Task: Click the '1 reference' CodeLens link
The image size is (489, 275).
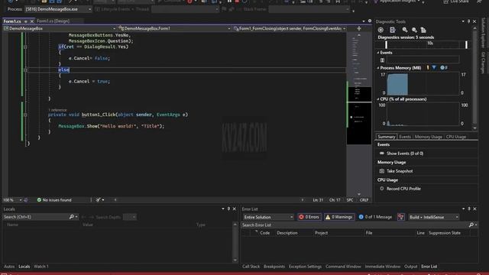Action: pos(57,110)
